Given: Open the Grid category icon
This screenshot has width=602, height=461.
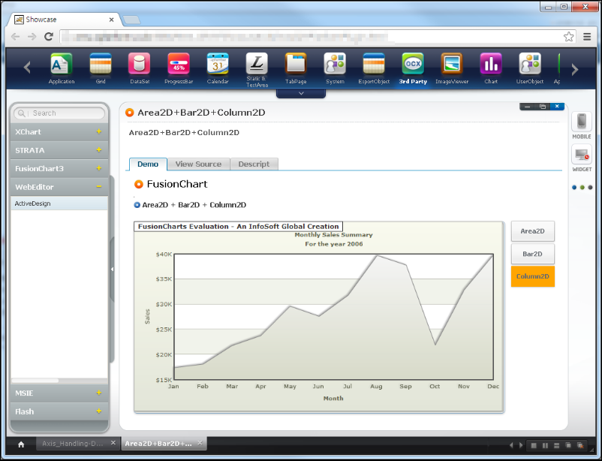Looking at the screenshot, I should 101,65.
